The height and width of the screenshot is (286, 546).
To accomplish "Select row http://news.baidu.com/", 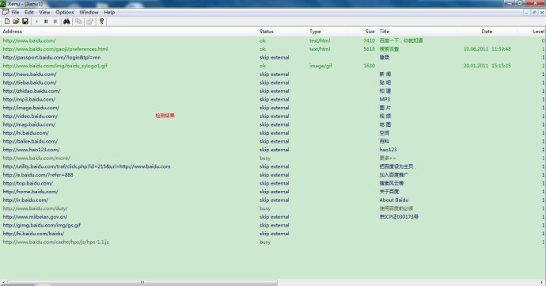I will coord(273,74).
